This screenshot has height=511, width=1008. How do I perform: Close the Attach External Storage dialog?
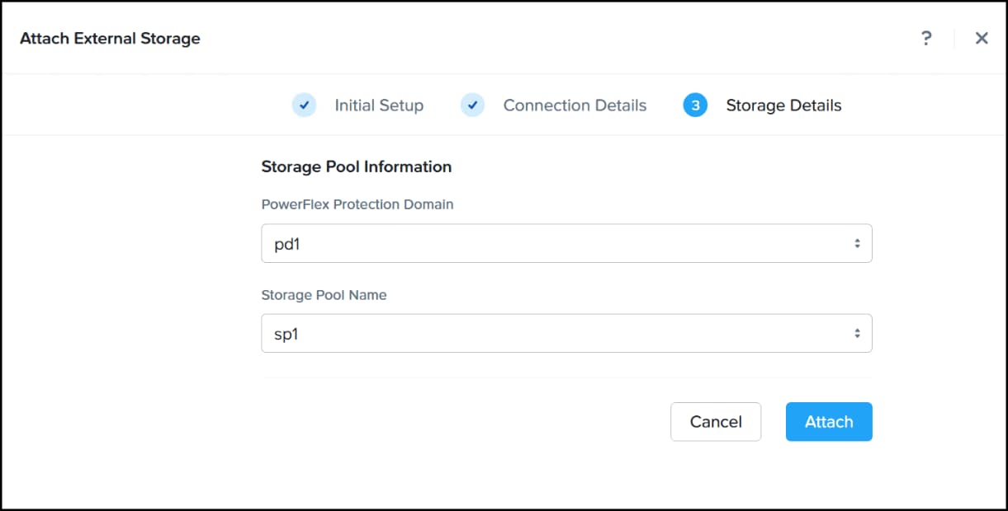pos(982,38)
